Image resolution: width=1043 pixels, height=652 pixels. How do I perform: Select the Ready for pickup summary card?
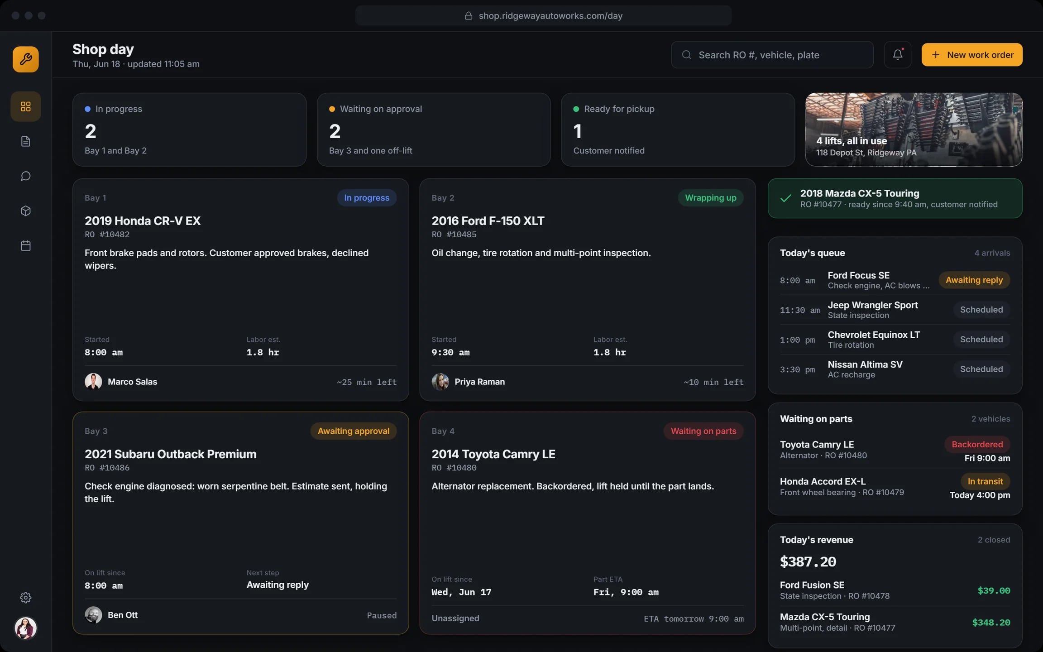678,129
